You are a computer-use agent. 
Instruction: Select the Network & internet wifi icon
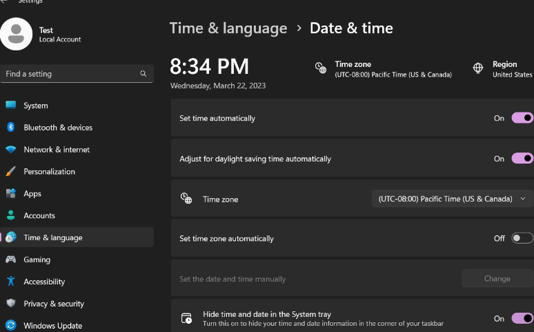coord(10,150)
